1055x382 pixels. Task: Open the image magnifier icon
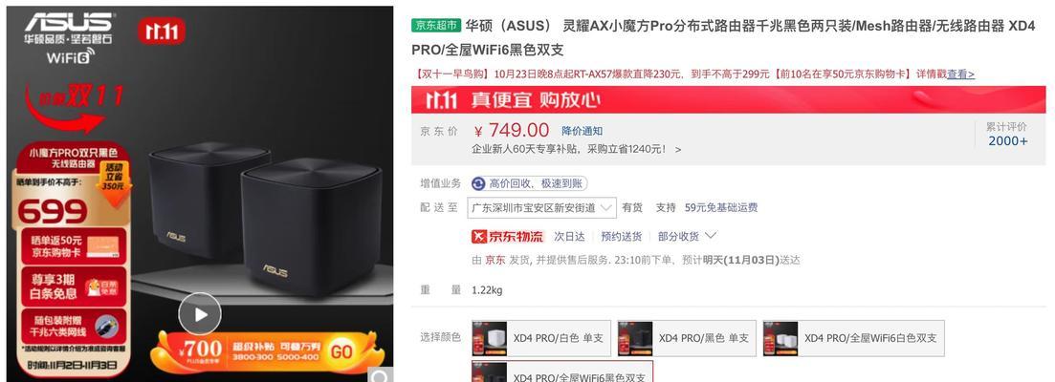pyautogui.click(x=380, y=376)
